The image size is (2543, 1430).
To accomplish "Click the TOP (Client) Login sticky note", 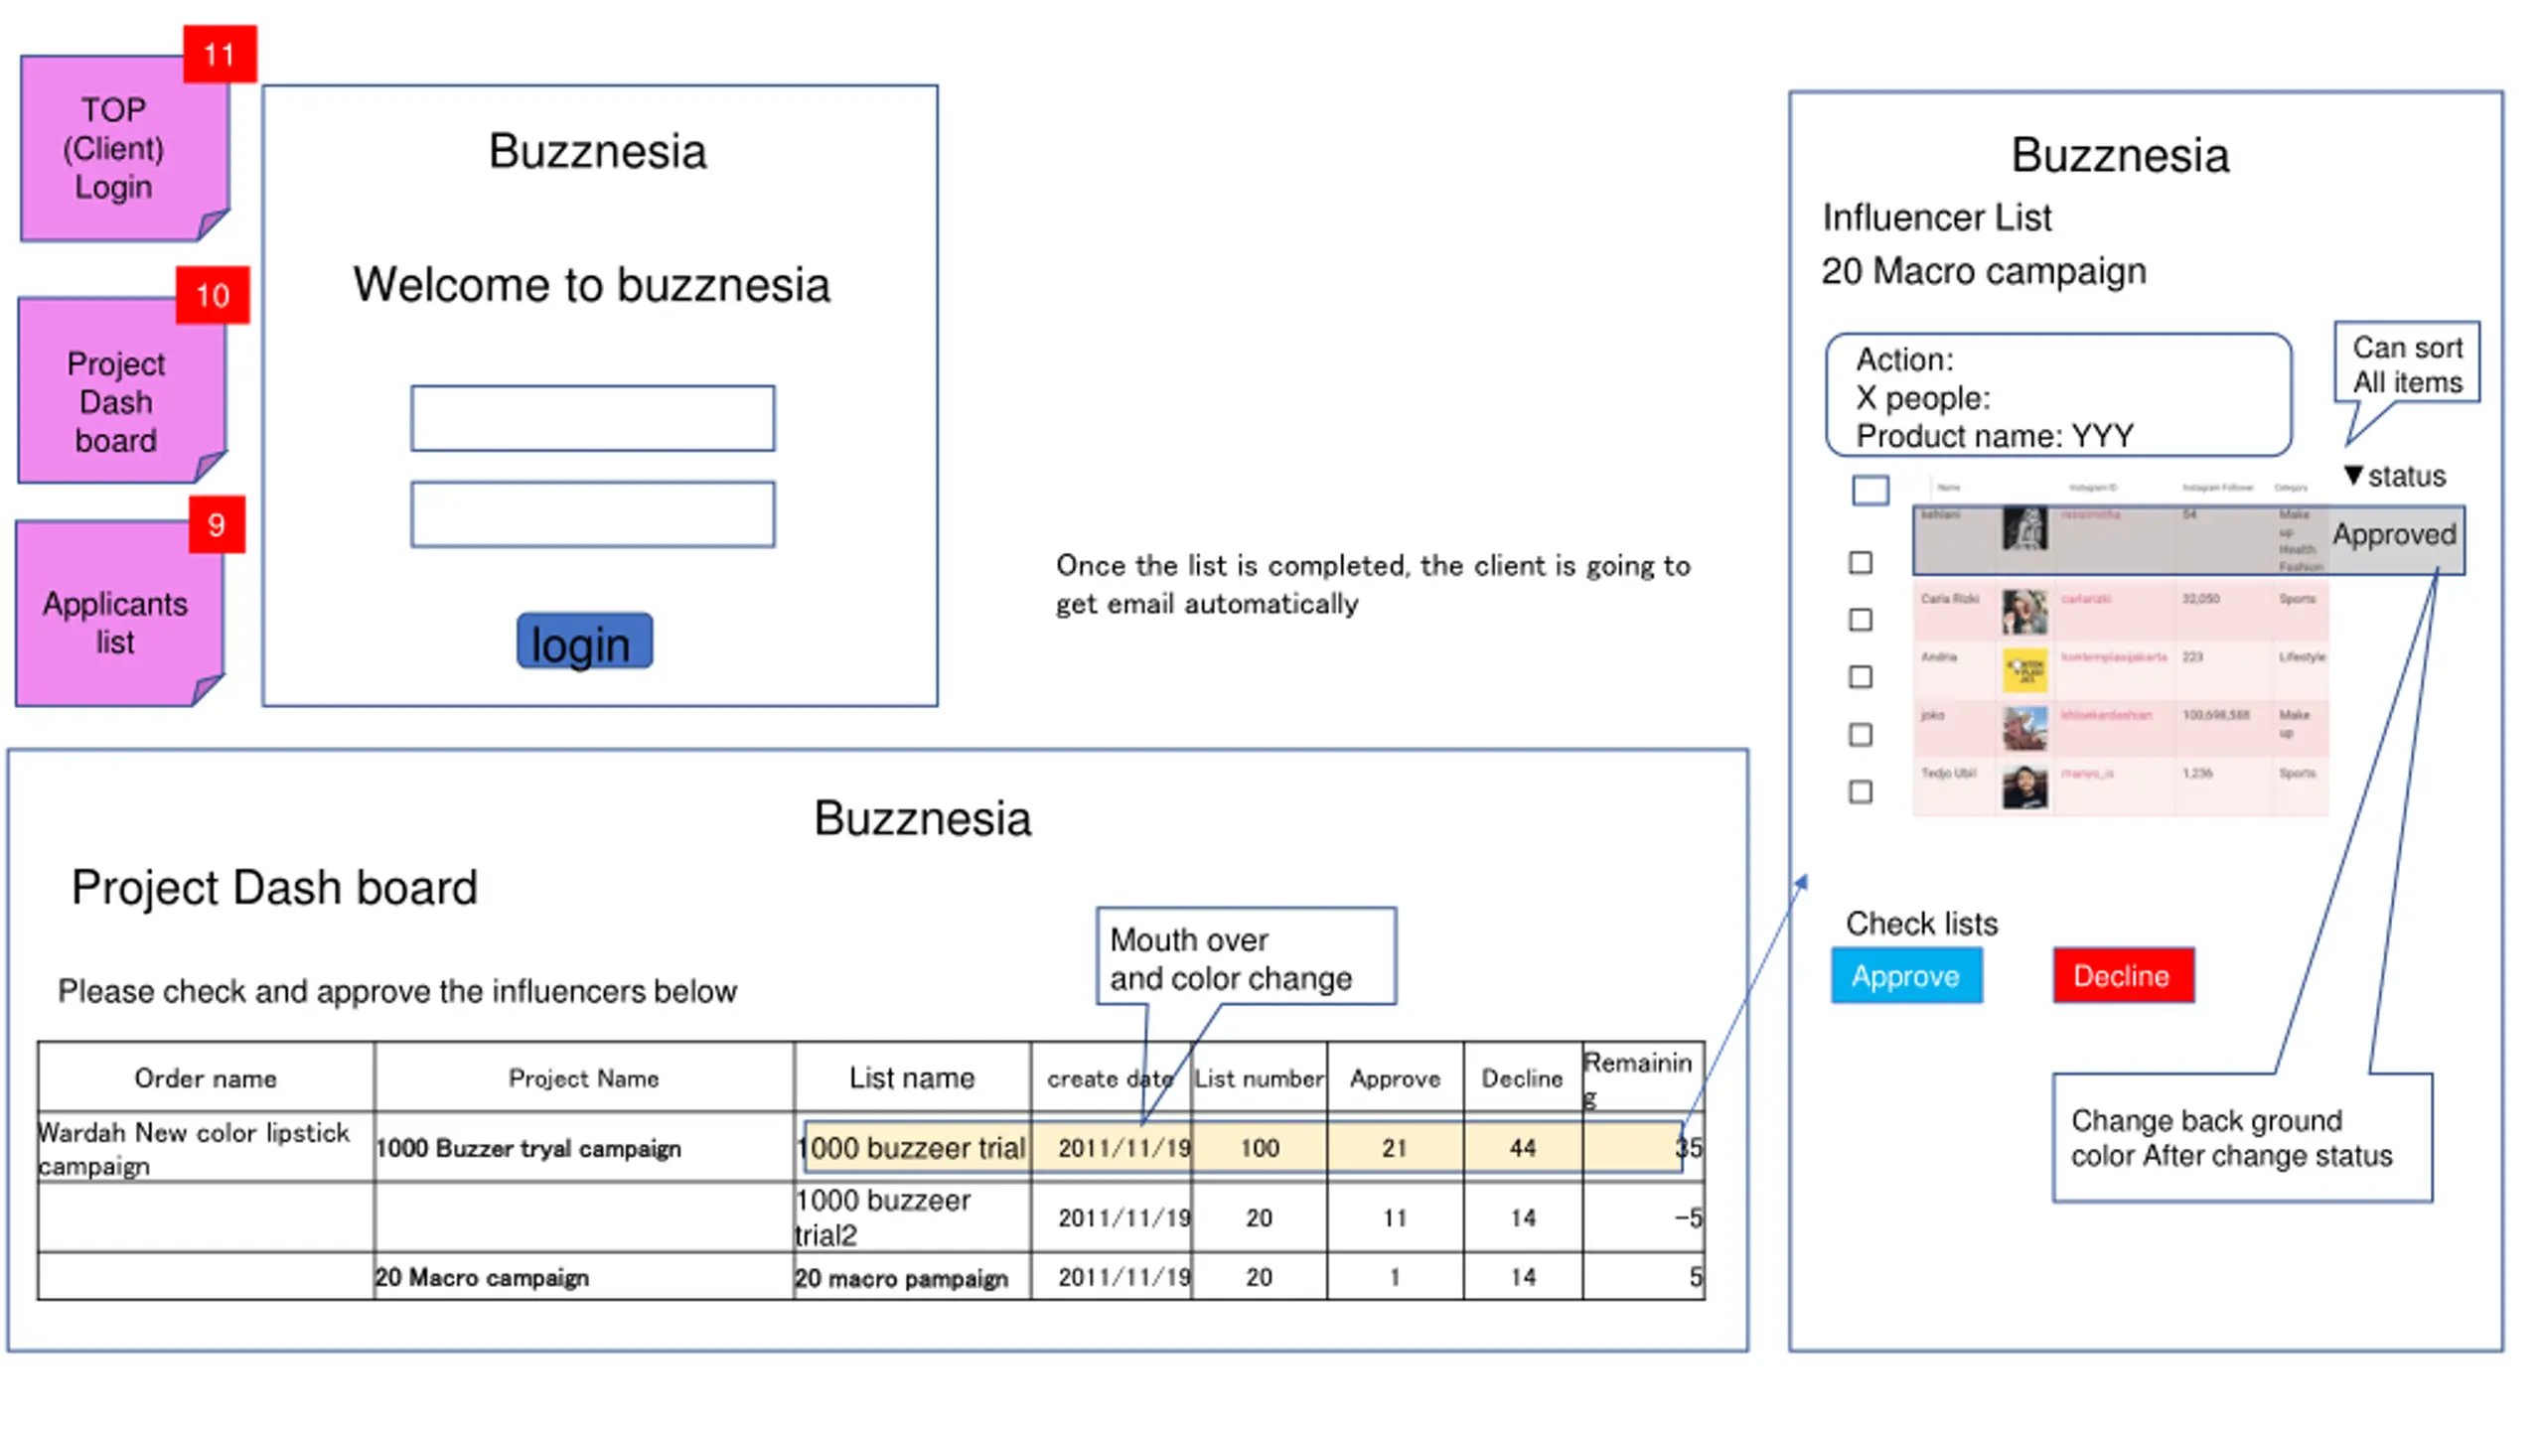I will [124, 148].
